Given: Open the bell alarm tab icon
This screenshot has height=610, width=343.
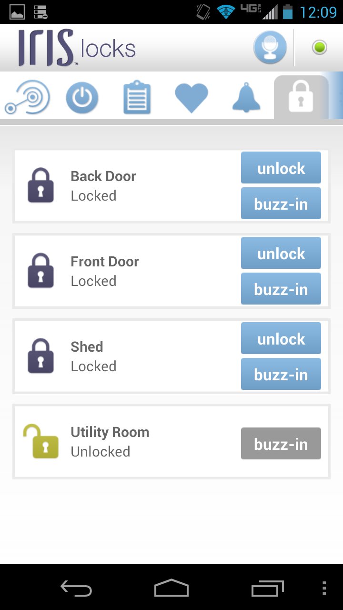Looking at the screenshot, I should pos(246,97).
